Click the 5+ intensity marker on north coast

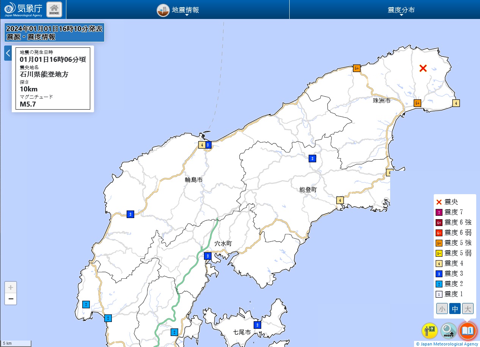tap(356, 68)
